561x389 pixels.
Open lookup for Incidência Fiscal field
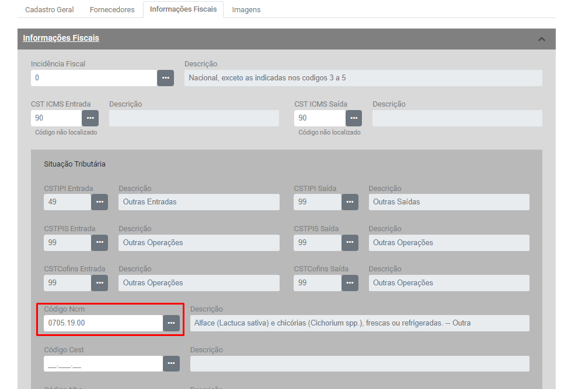click(165, 78)
